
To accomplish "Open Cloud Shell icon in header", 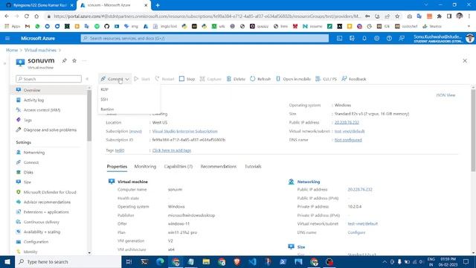I will tap(339, 38).
